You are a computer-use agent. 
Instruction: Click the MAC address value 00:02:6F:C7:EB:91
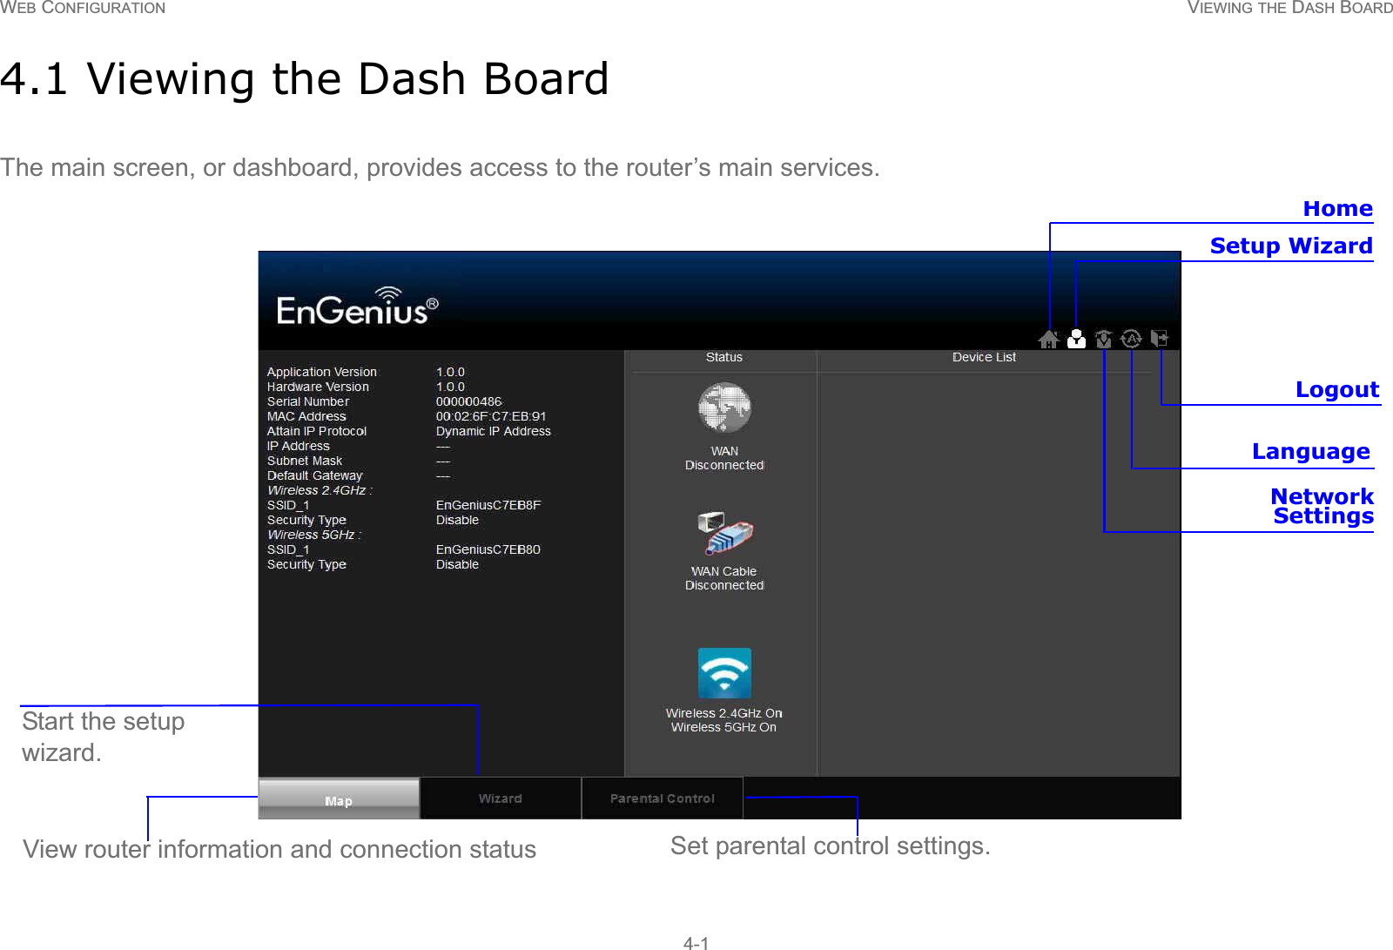click(x=491, y=416)
